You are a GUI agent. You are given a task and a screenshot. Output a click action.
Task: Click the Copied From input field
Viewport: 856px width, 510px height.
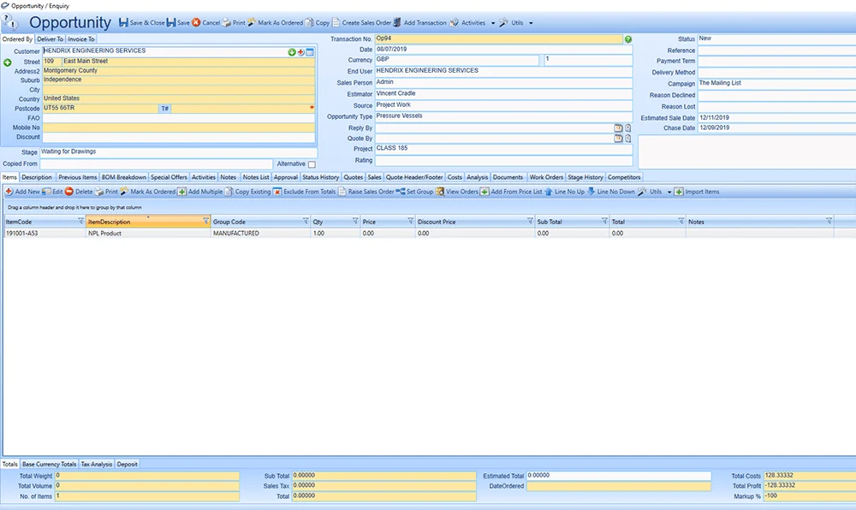click(156, 164)
